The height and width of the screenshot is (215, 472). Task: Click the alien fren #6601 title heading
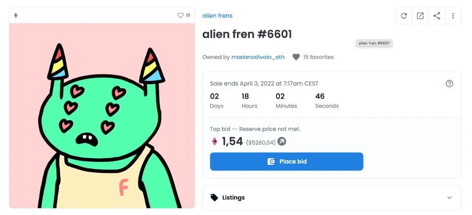pos(247,35)
